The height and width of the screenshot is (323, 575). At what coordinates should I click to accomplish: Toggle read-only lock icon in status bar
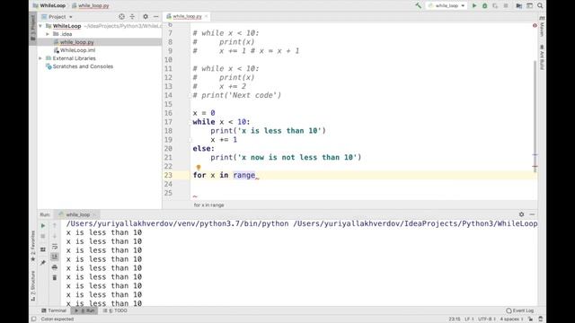(530, 319)
